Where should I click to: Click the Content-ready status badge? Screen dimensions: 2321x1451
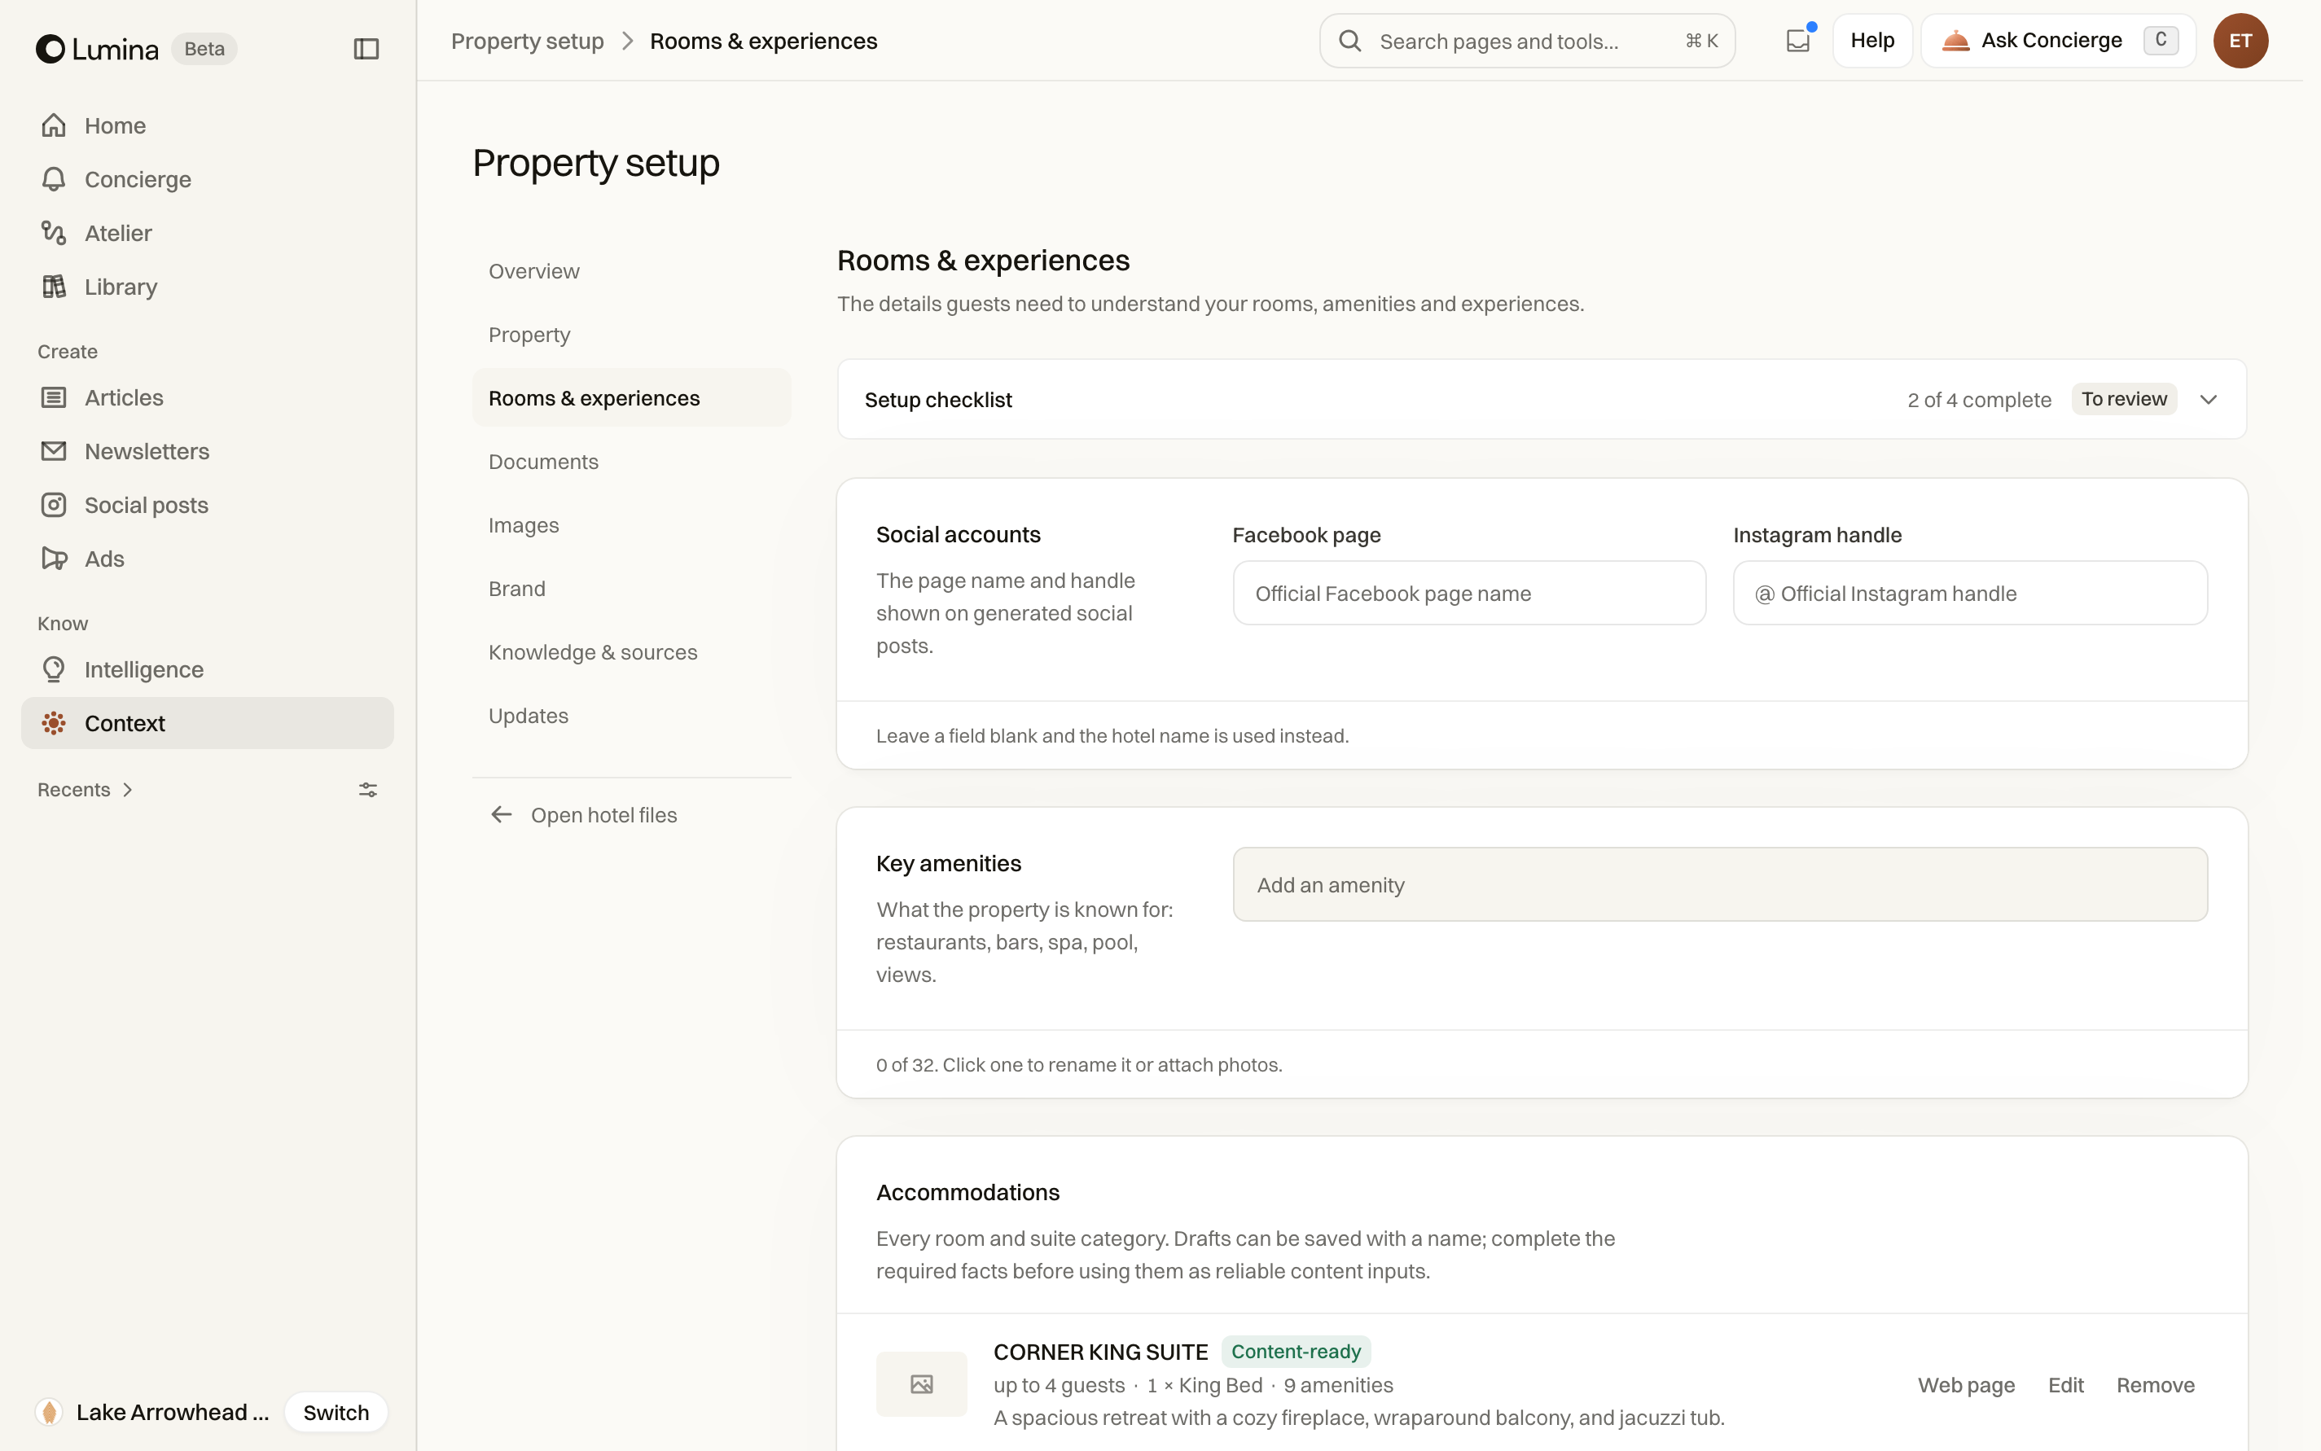click(x=1296, y=1351)
